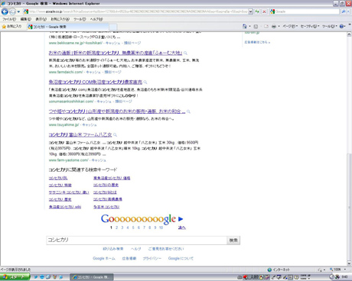The height and width of the screenshot is (281, 352).
Task: Click the refresh page icon
Action: click(257, 11)
